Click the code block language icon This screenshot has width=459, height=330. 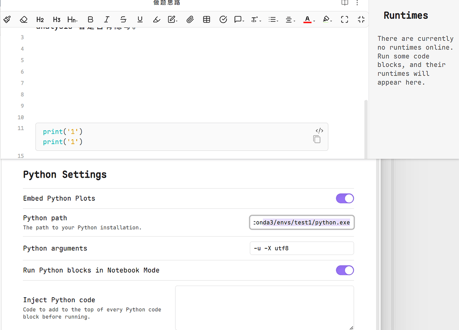(319, 131)
